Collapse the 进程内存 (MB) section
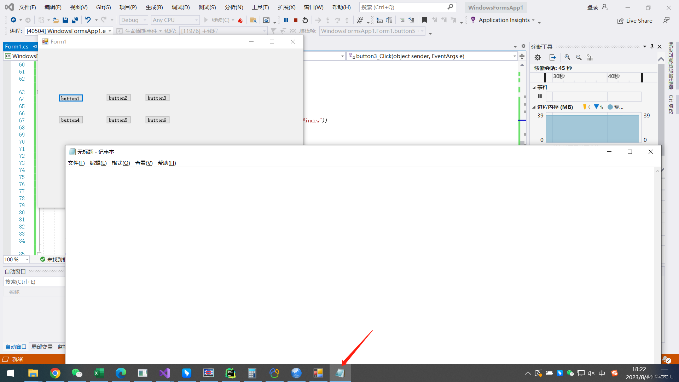679x382 pixels. tap(534, 107)
